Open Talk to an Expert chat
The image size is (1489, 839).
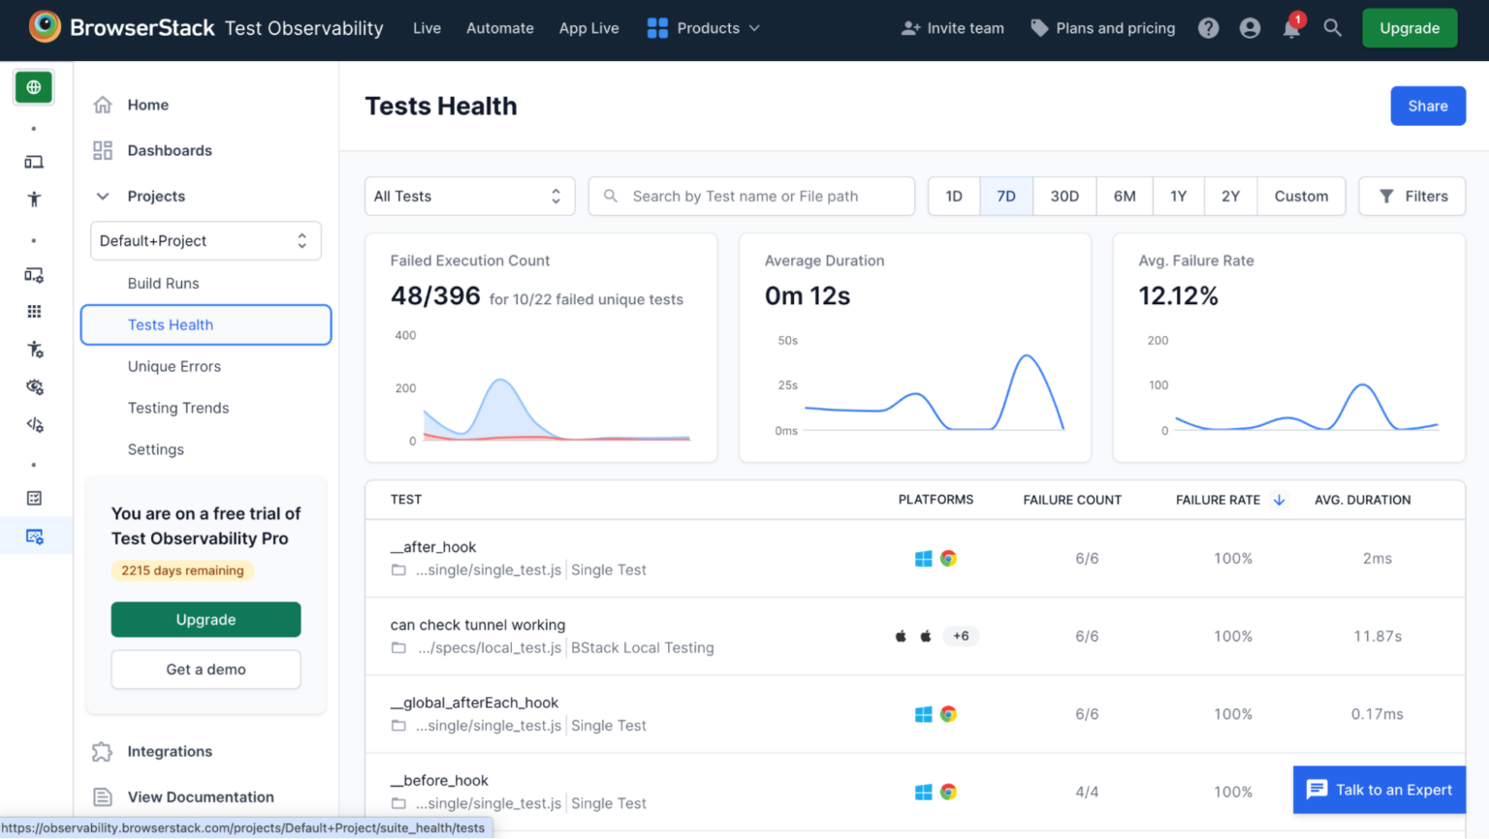(x=1378, y=790)
